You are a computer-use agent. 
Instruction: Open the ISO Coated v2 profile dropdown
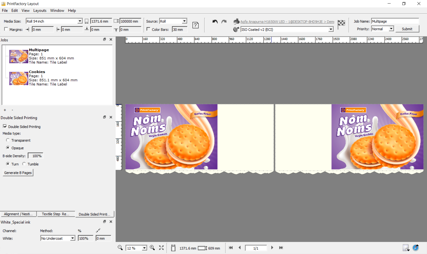coord(331,29)
